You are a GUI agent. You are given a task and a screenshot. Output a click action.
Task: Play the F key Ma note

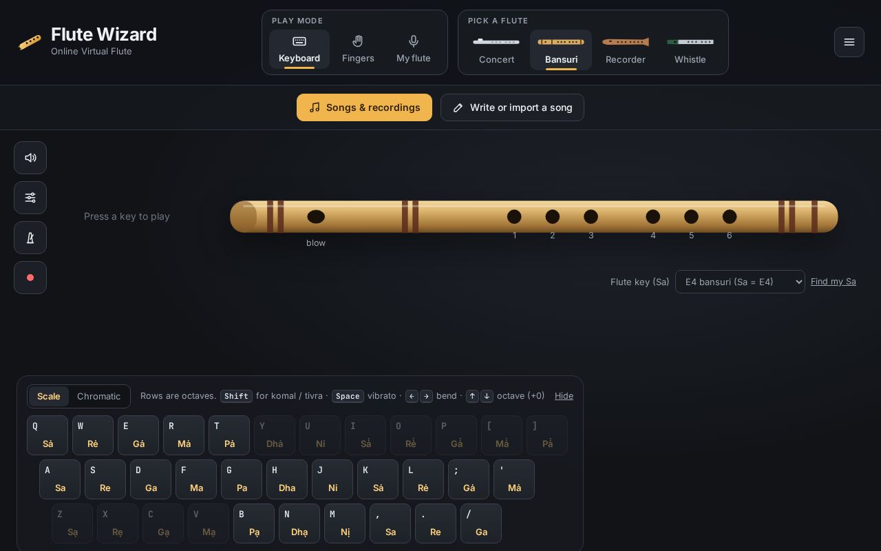pyautogui.click(x=196, y=479)
